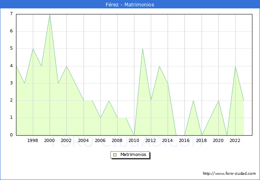Select the 2022 peak data point
Image resolution: width=260 pixels, height=180 pixels.
235,66
